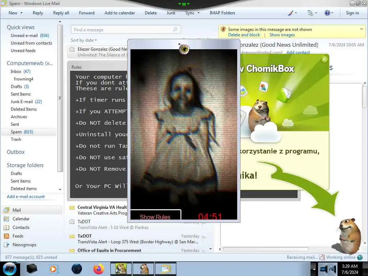Click Add e-mail account link
Image resolution: width=368 pixels, height=276 pixels.
pyautogui.click(x=26, y=197)
